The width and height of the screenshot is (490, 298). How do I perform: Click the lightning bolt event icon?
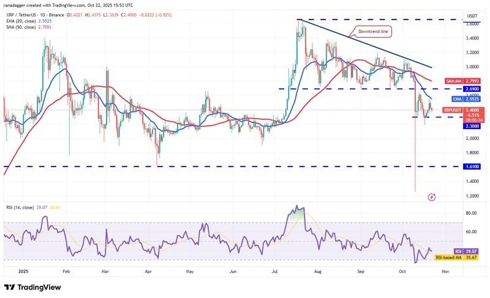pos(432,197)
